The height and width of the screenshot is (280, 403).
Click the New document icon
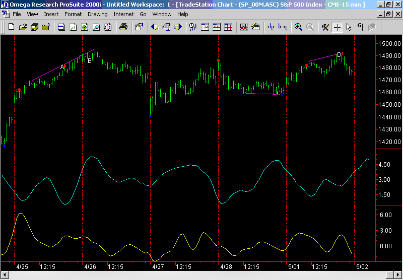[11, 27]
